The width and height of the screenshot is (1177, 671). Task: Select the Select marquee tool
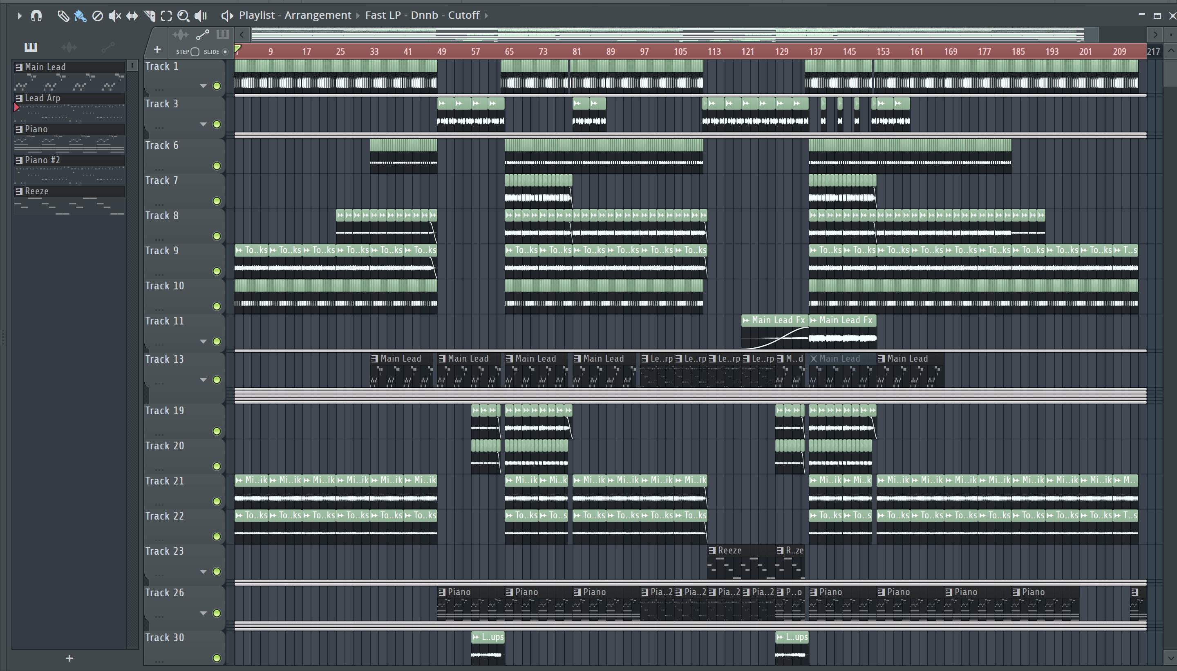166,16
